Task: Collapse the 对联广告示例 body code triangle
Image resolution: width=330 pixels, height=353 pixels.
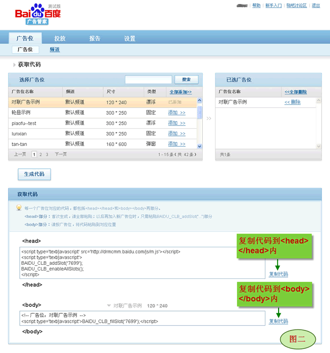Action: (x=108, y=305)
